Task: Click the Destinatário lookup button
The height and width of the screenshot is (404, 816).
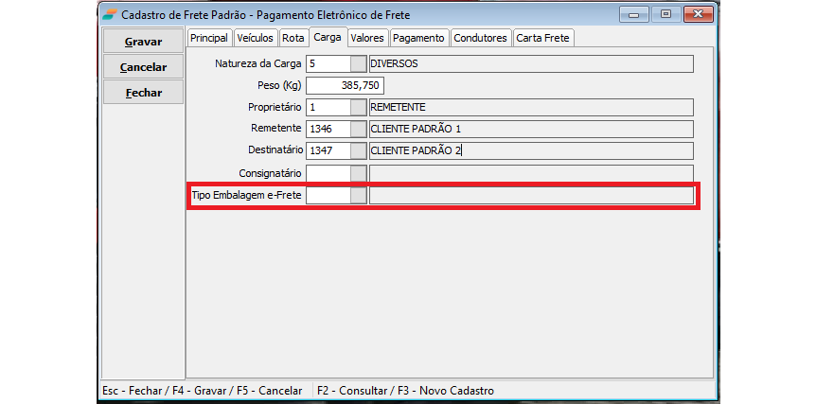Action: (x=358, y=150)
